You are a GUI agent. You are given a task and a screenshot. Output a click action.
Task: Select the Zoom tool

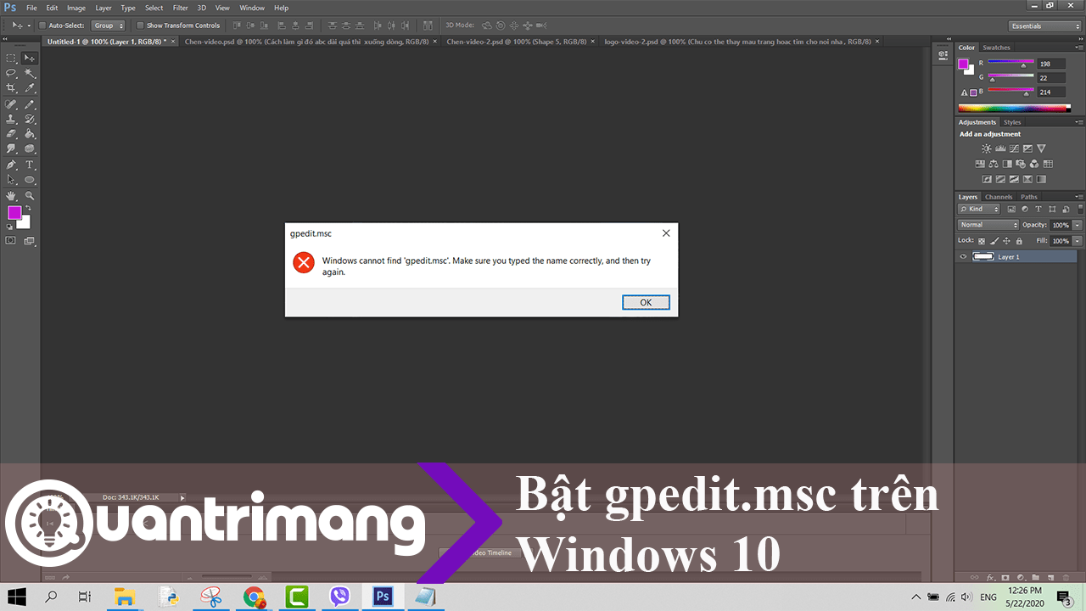pyautogui.click(x=30, y=195)
